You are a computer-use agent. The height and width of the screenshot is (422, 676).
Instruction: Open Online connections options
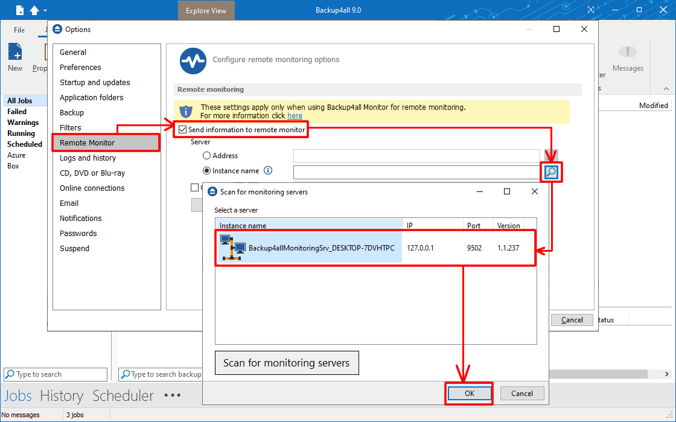pyautogui.click(x=92, y=188)
